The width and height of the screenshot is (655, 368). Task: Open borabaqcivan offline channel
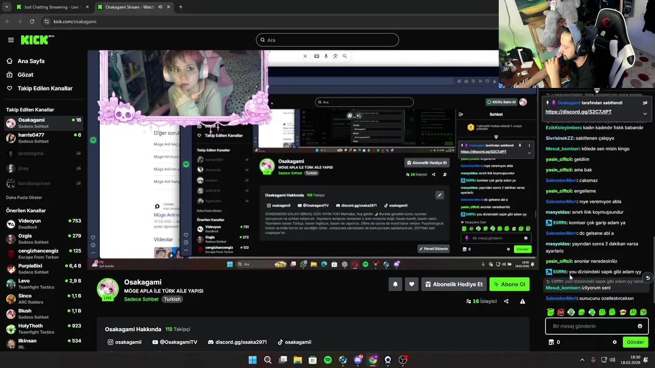pos(43,183)
